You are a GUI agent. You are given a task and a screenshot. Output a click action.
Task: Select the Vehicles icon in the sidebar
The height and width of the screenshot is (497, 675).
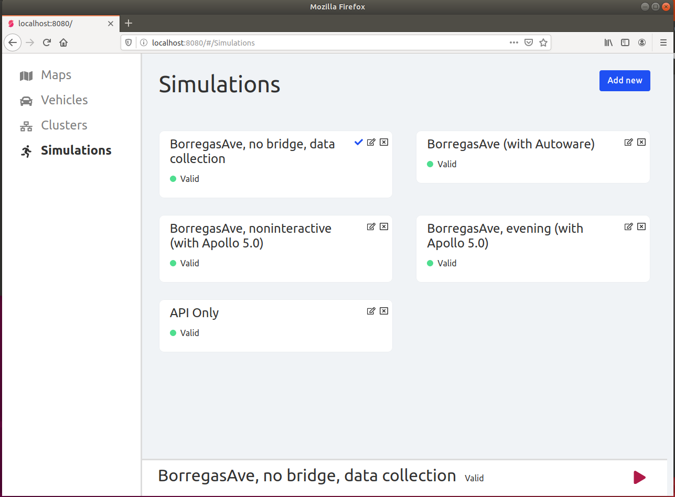(x=26, y=100)
